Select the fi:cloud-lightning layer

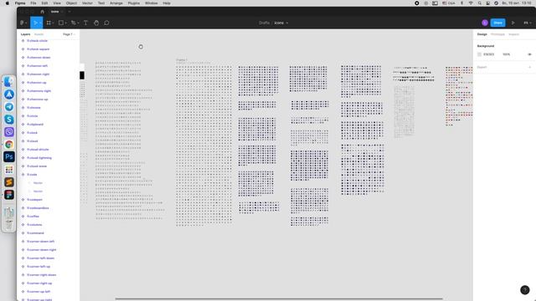[39, 158]
